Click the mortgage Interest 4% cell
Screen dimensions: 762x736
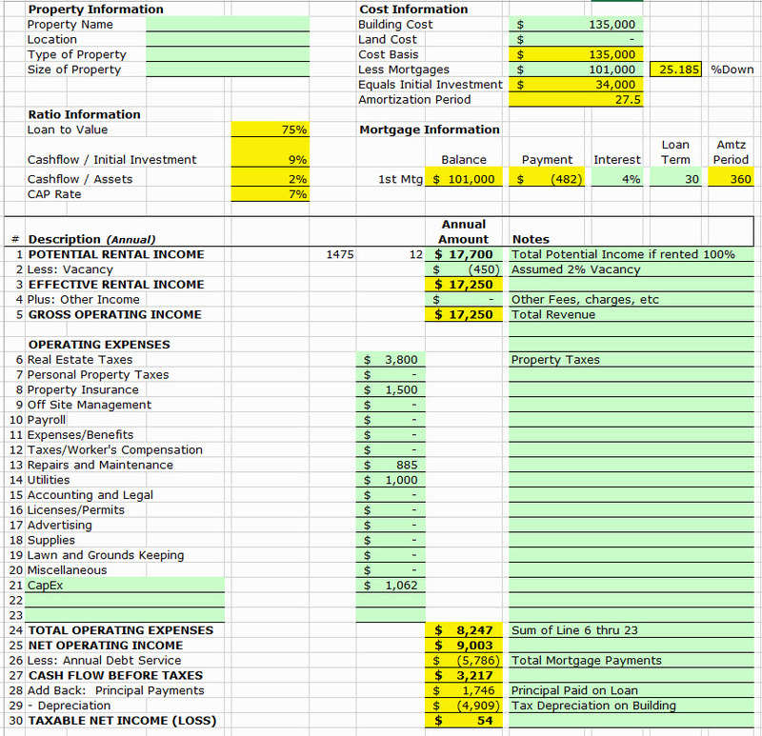click(617, 179)
